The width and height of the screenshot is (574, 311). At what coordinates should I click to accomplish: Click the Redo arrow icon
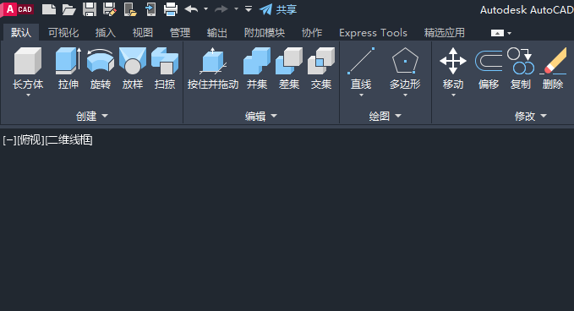click(x=221, y=8)
